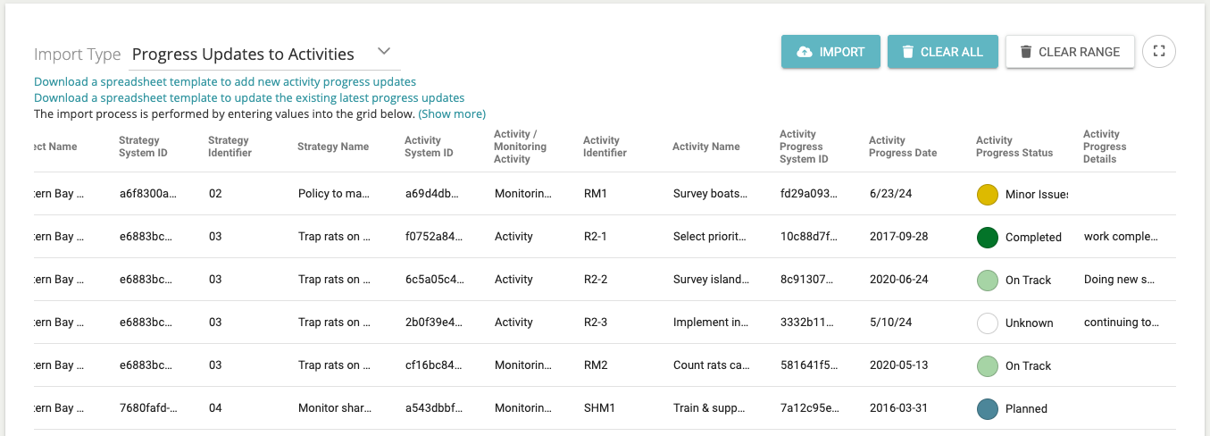The height and width of the screenshot is (436, 1210).
Task: Open template link to update existing progress updates
Action: click(249, 98)
